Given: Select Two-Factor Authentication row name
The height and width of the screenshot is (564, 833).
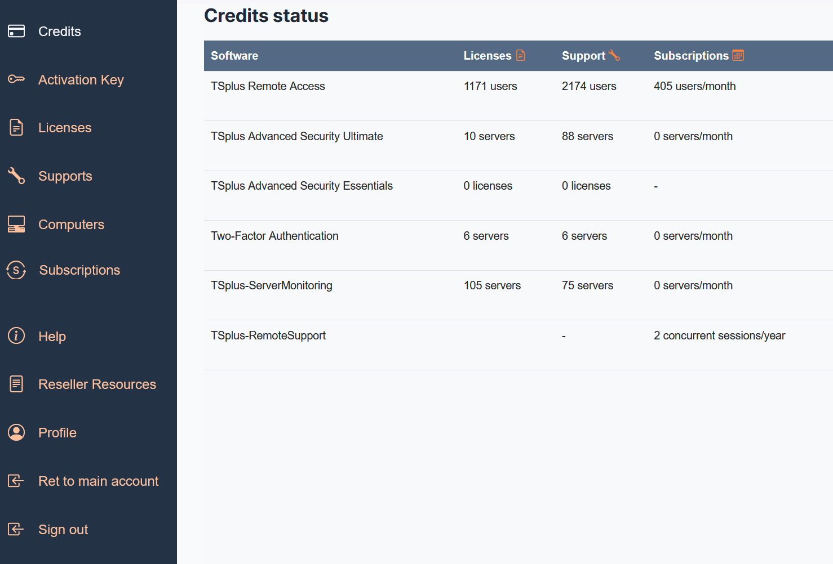Looking at the screenshot, I should (274, 236).
